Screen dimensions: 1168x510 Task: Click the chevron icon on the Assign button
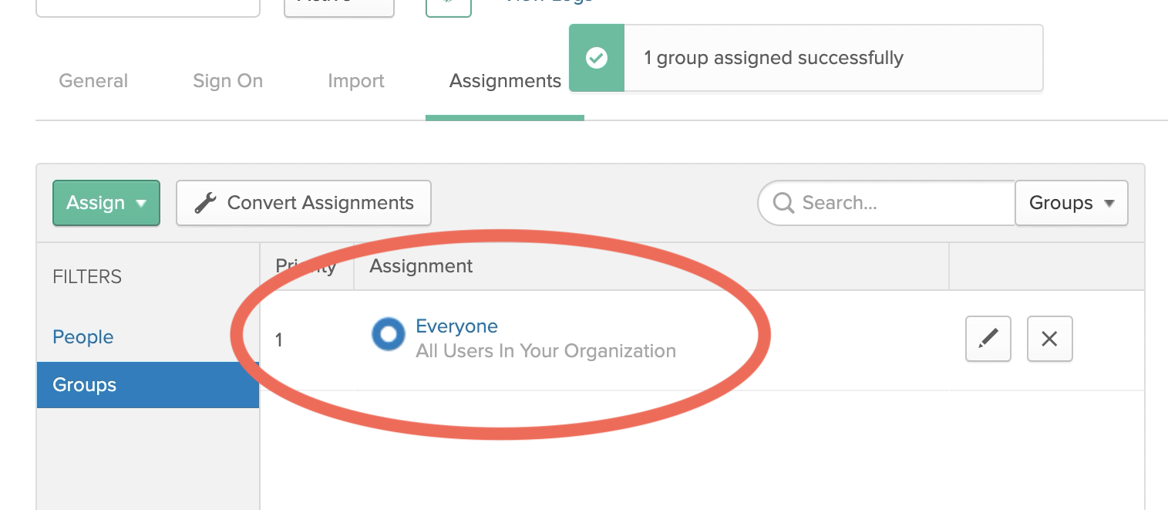(x=142, y=203)
